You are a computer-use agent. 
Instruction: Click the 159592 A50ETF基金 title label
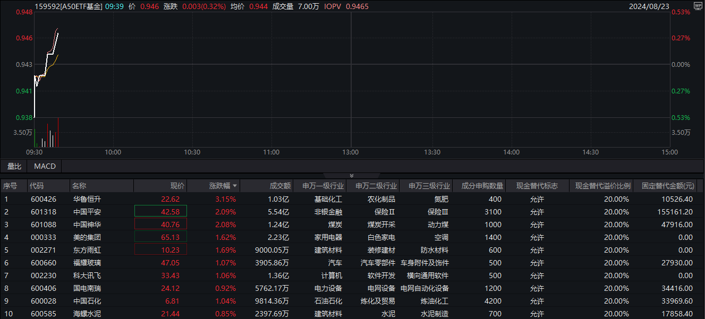68,7
